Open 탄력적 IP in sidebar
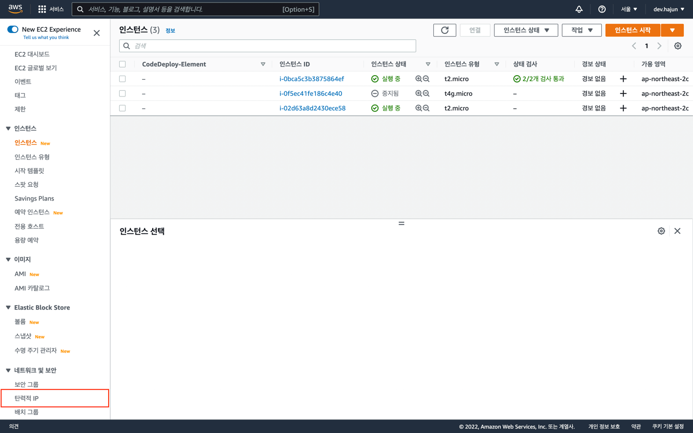The image size is (693, 433). 26,398
